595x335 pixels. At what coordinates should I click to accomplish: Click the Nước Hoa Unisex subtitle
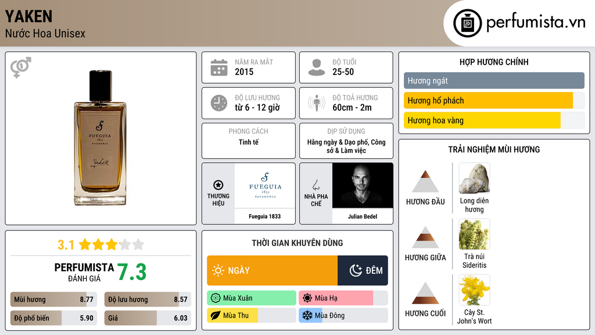click(45, 33)
